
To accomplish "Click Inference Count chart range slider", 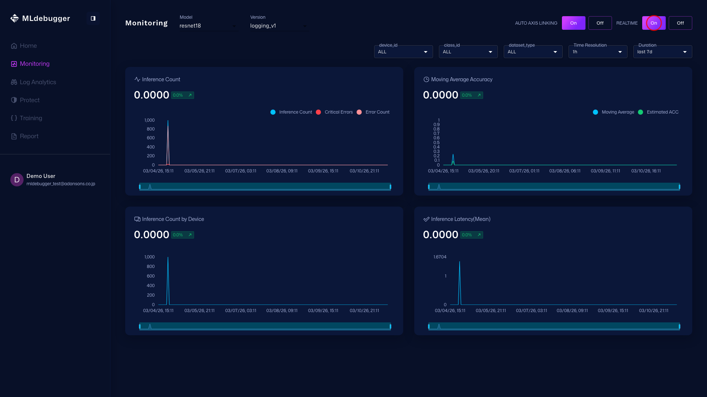I will [265, 187].
